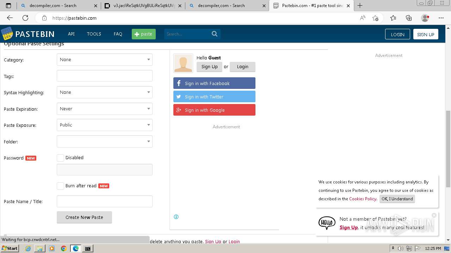Open Edge from the taskbar
Image resolution: width=451 pixels, height=253 pixels.
[x=75, y=248]
